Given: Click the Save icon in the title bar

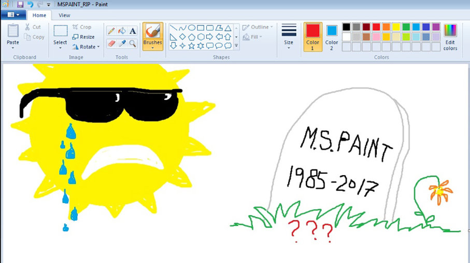Looking at the screenshot, I should point(20,4).
